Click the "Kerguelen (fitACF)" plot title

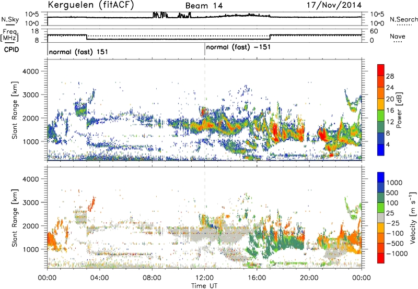[x=90, y=5]
